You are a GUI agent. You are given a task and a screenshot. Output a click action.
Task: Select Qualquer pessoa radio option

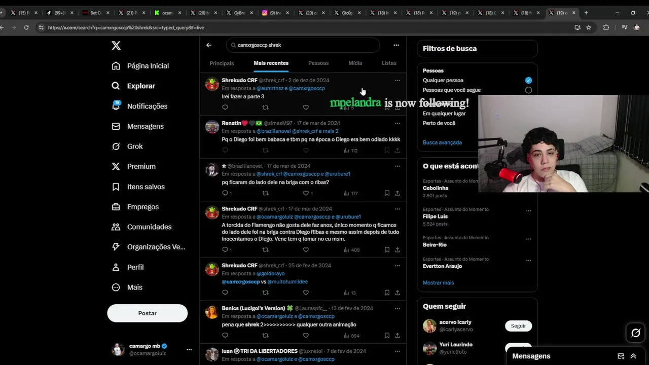coord(528,80)
